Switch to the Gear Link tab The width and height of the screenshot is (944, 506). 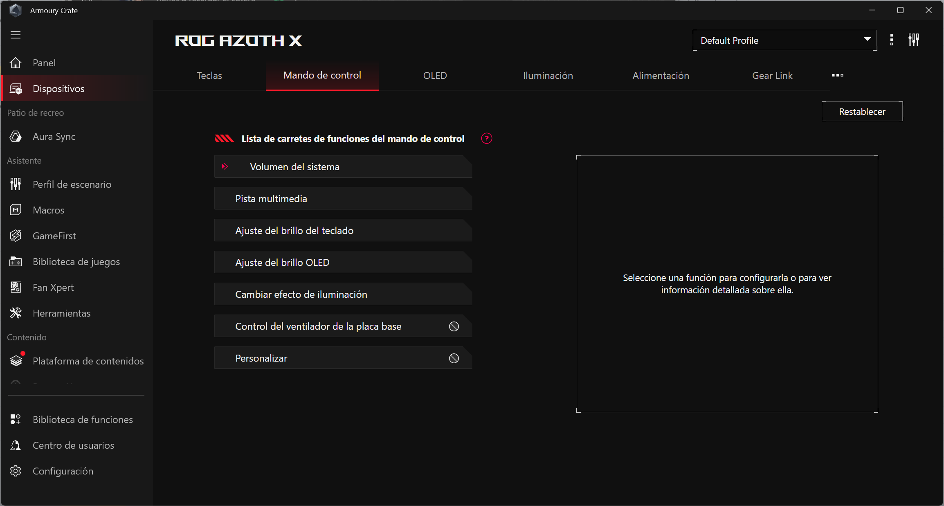[773, 76]
